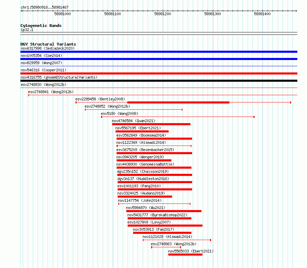Screen dimensions: 307x268
Task: Click the red bar under nsv3053913 (Fan2017)
Action: [162, 233]
